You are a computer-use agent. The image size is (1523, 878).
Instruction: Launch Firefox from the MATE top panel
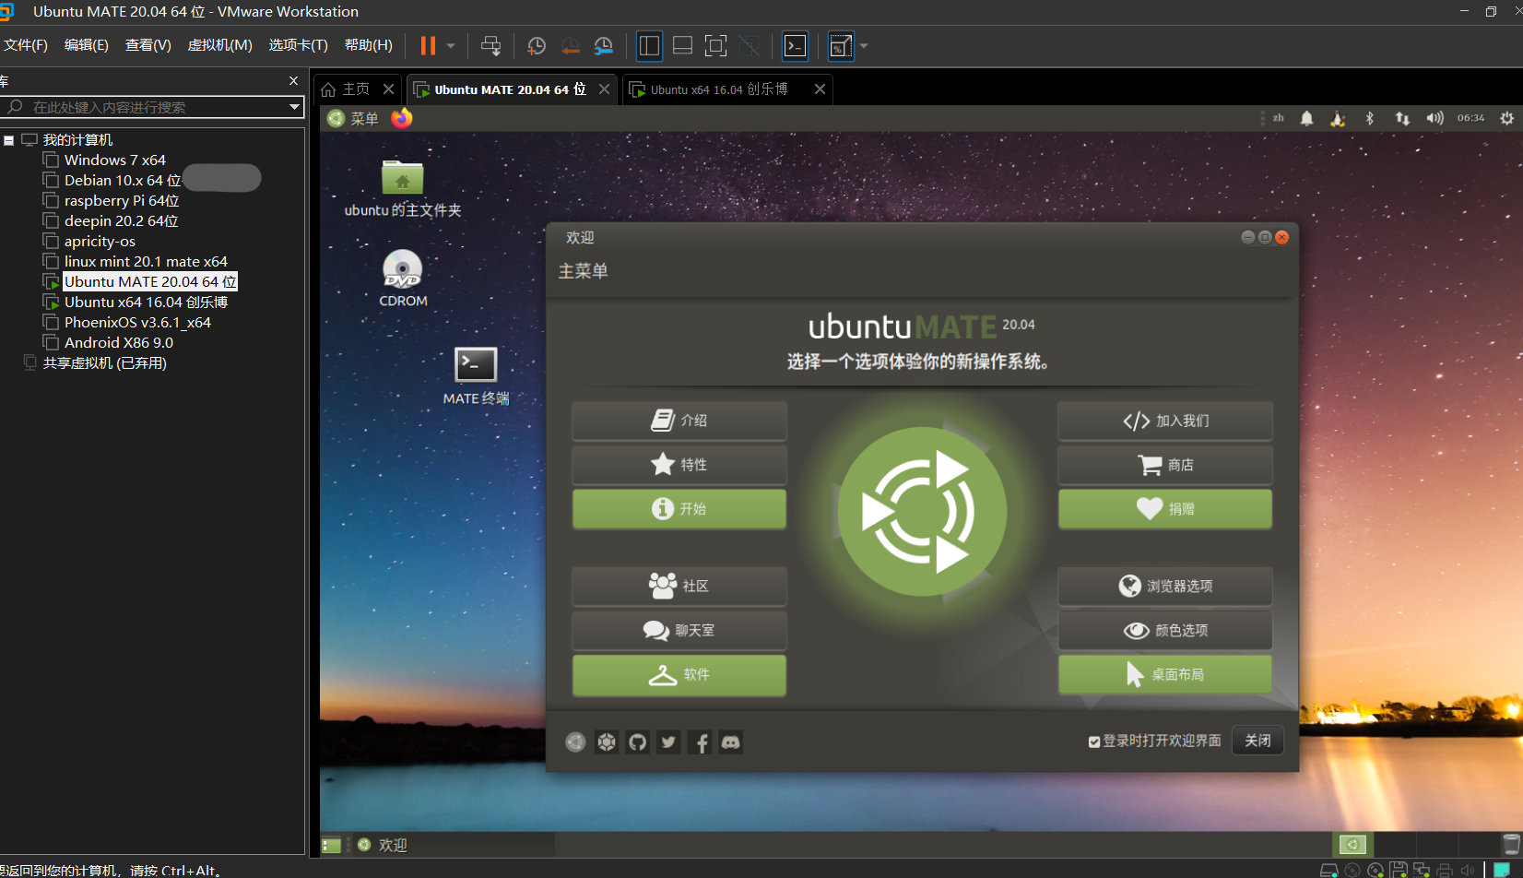click(401, 119)
